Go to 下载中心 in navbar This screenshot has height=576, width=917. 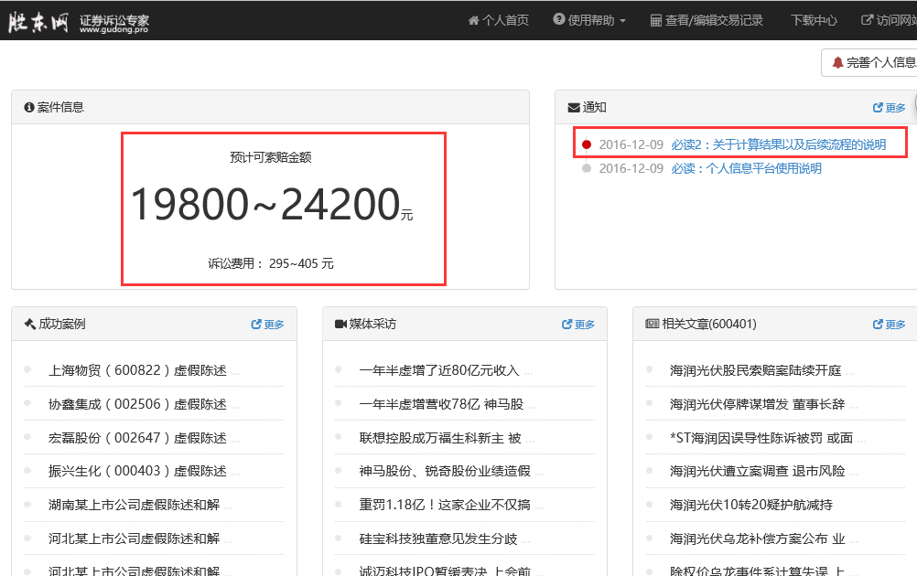point(814,20)
